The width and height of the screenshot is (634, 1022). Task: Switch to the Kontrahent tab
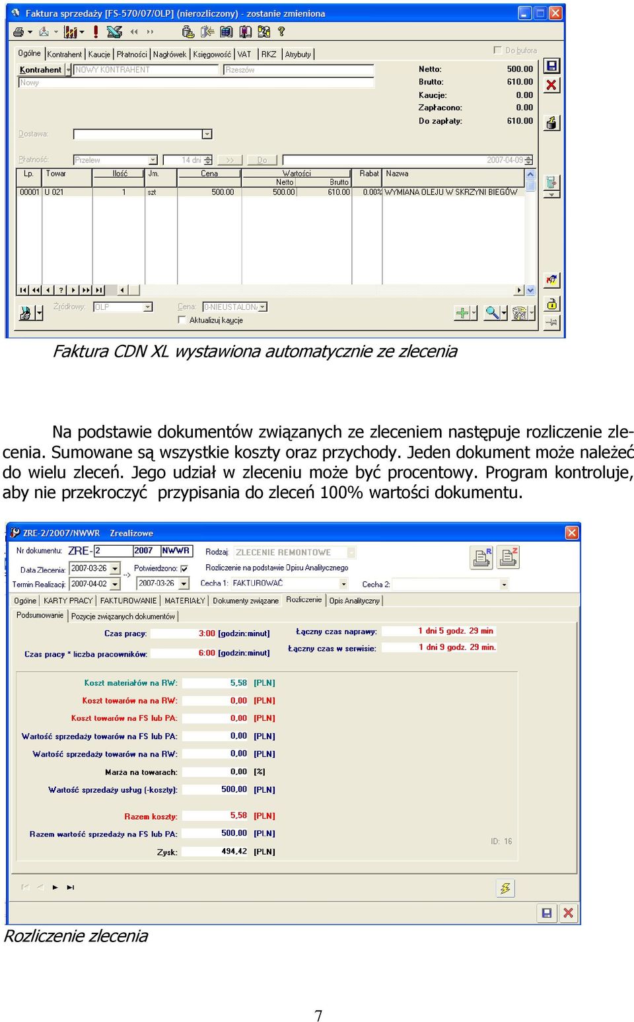64,54
